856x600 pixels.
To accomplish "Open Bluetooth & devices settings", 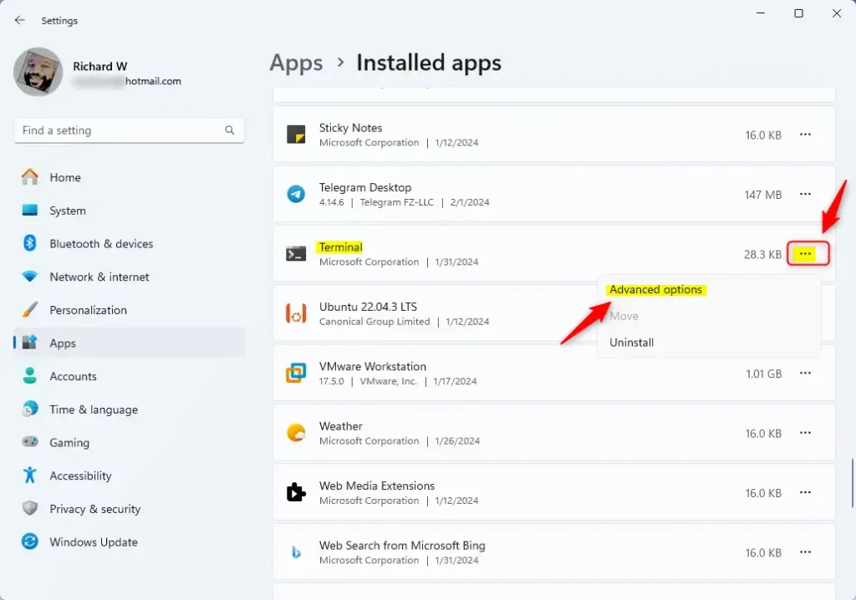I will [x=130, y=244].
